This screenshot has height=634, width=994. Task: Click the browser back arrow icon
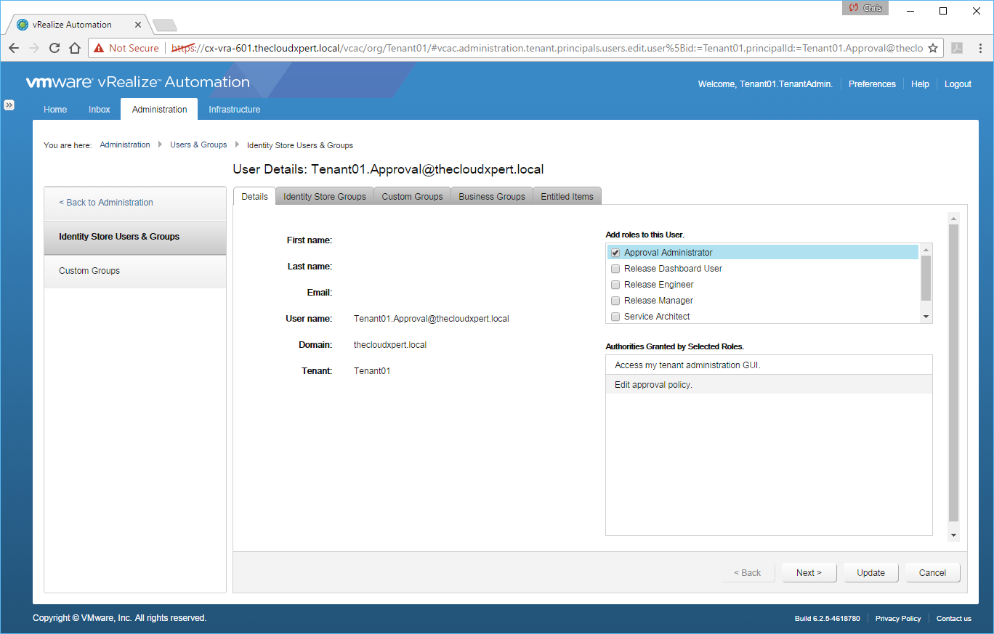click(x=14, y=48)
